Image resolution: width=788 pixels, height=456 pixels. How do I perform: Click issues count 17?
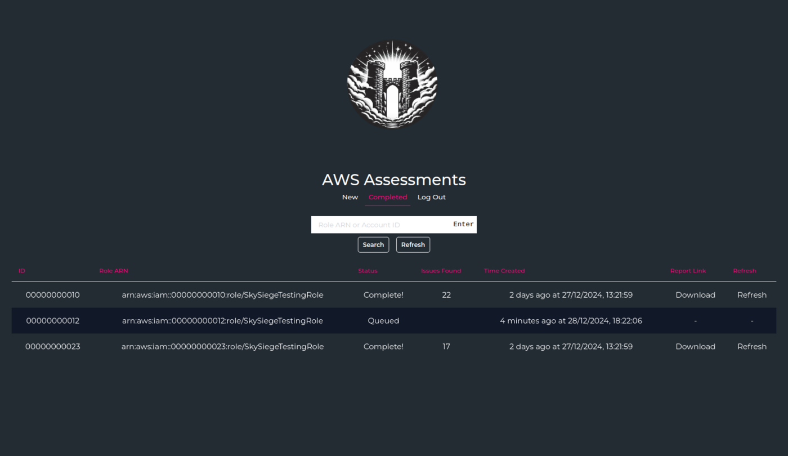click(446, 347)
